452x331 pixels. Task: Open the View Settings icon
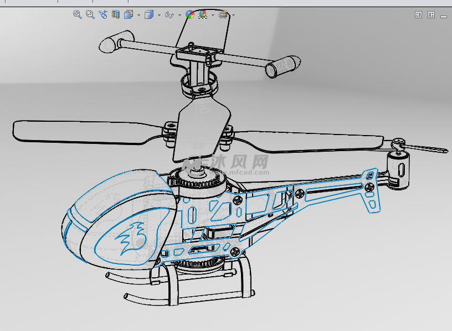(x=224, y=14)
